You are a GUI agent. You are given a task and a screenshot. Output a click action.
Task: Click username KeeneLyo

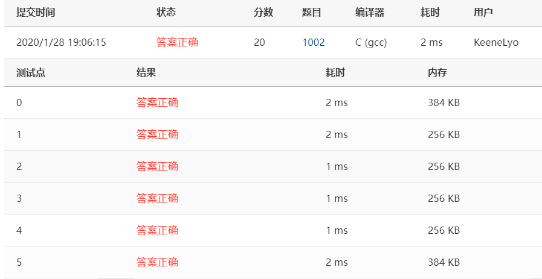click(x=496, y=42)
